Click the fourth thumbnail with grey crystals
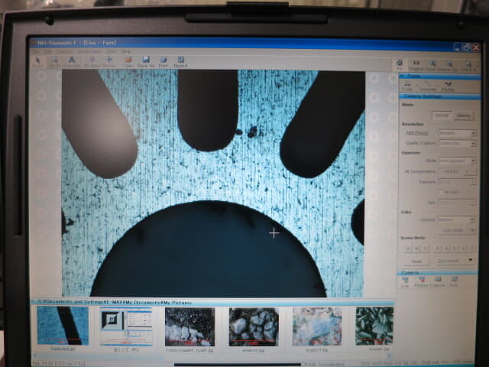The image size is (489, 367). click(254, 326)
